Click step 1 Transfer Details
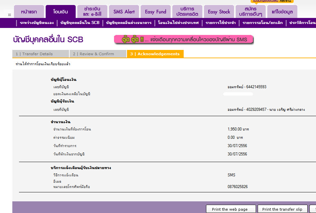This screenshot has height=213, width=316. 41,54
